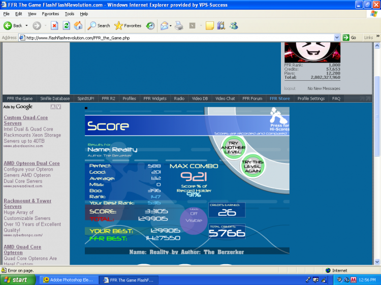Image resolution: width=381 pixels, height=285 pixels.
Task: Open FAQ nav tab
Action: click(x=336, y=99)
